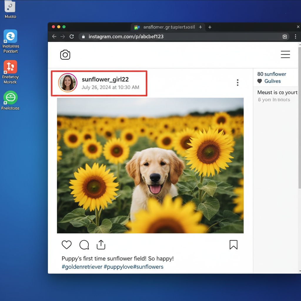Click the X at window's right edge
This screenshot has height=301, width=301.
coord(298,27)
